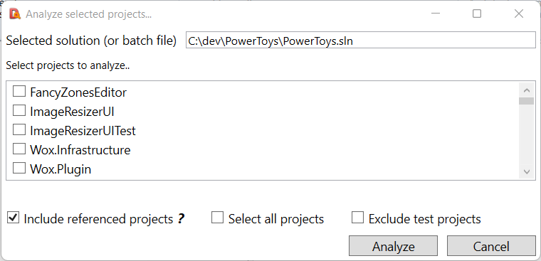Viewport: 541px width, 261px height.
Task: Click the selected solution path field
Action: (361, 40)
